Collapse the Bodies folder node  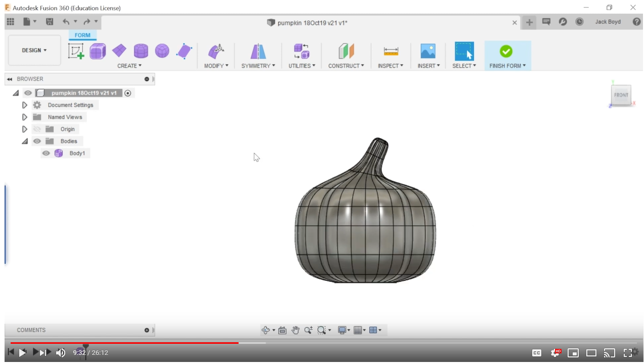(24, 142)
